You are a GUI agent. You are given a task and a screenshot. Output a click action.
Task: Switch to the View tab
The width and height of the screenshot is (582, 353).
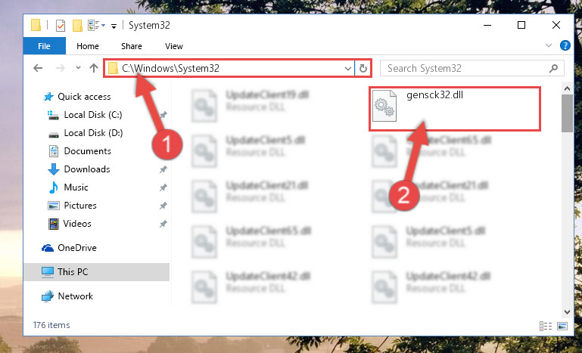[174, 46]
